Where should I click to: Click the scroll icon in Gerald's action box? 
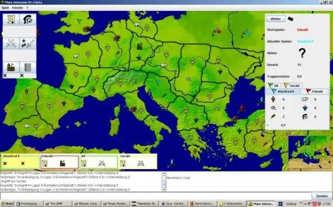coord(123,163)
